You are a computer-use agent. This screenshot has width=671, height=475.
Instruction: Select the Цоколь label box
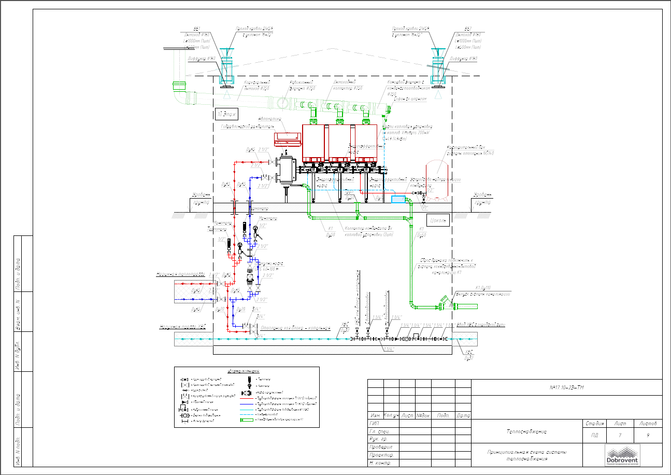point(437,220)
